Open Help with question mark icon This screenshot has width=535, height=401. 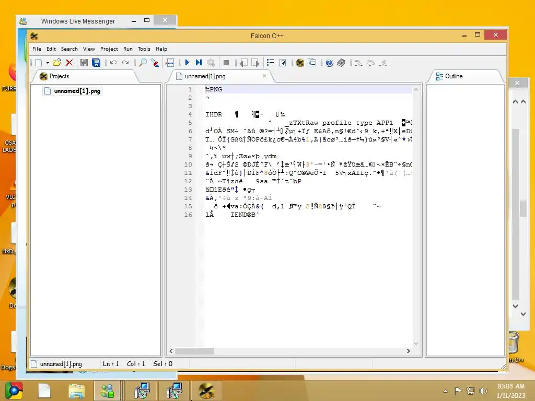click(x=329, y=63)
